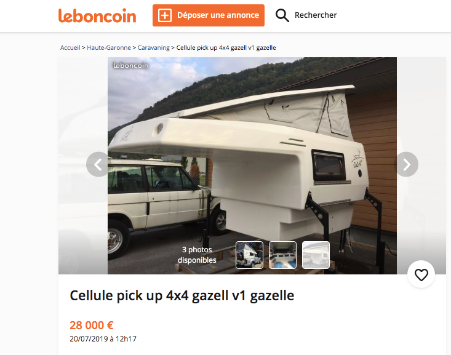This screenshot has width=451, height=355.
Task: Open the Rechercher search link
Action: [x=316, y=15]
